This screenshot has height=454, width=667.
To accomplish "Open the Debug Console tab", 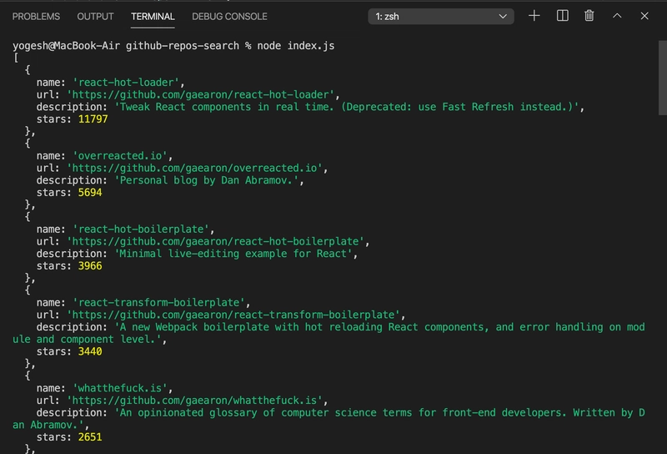I will pos(229,17).
